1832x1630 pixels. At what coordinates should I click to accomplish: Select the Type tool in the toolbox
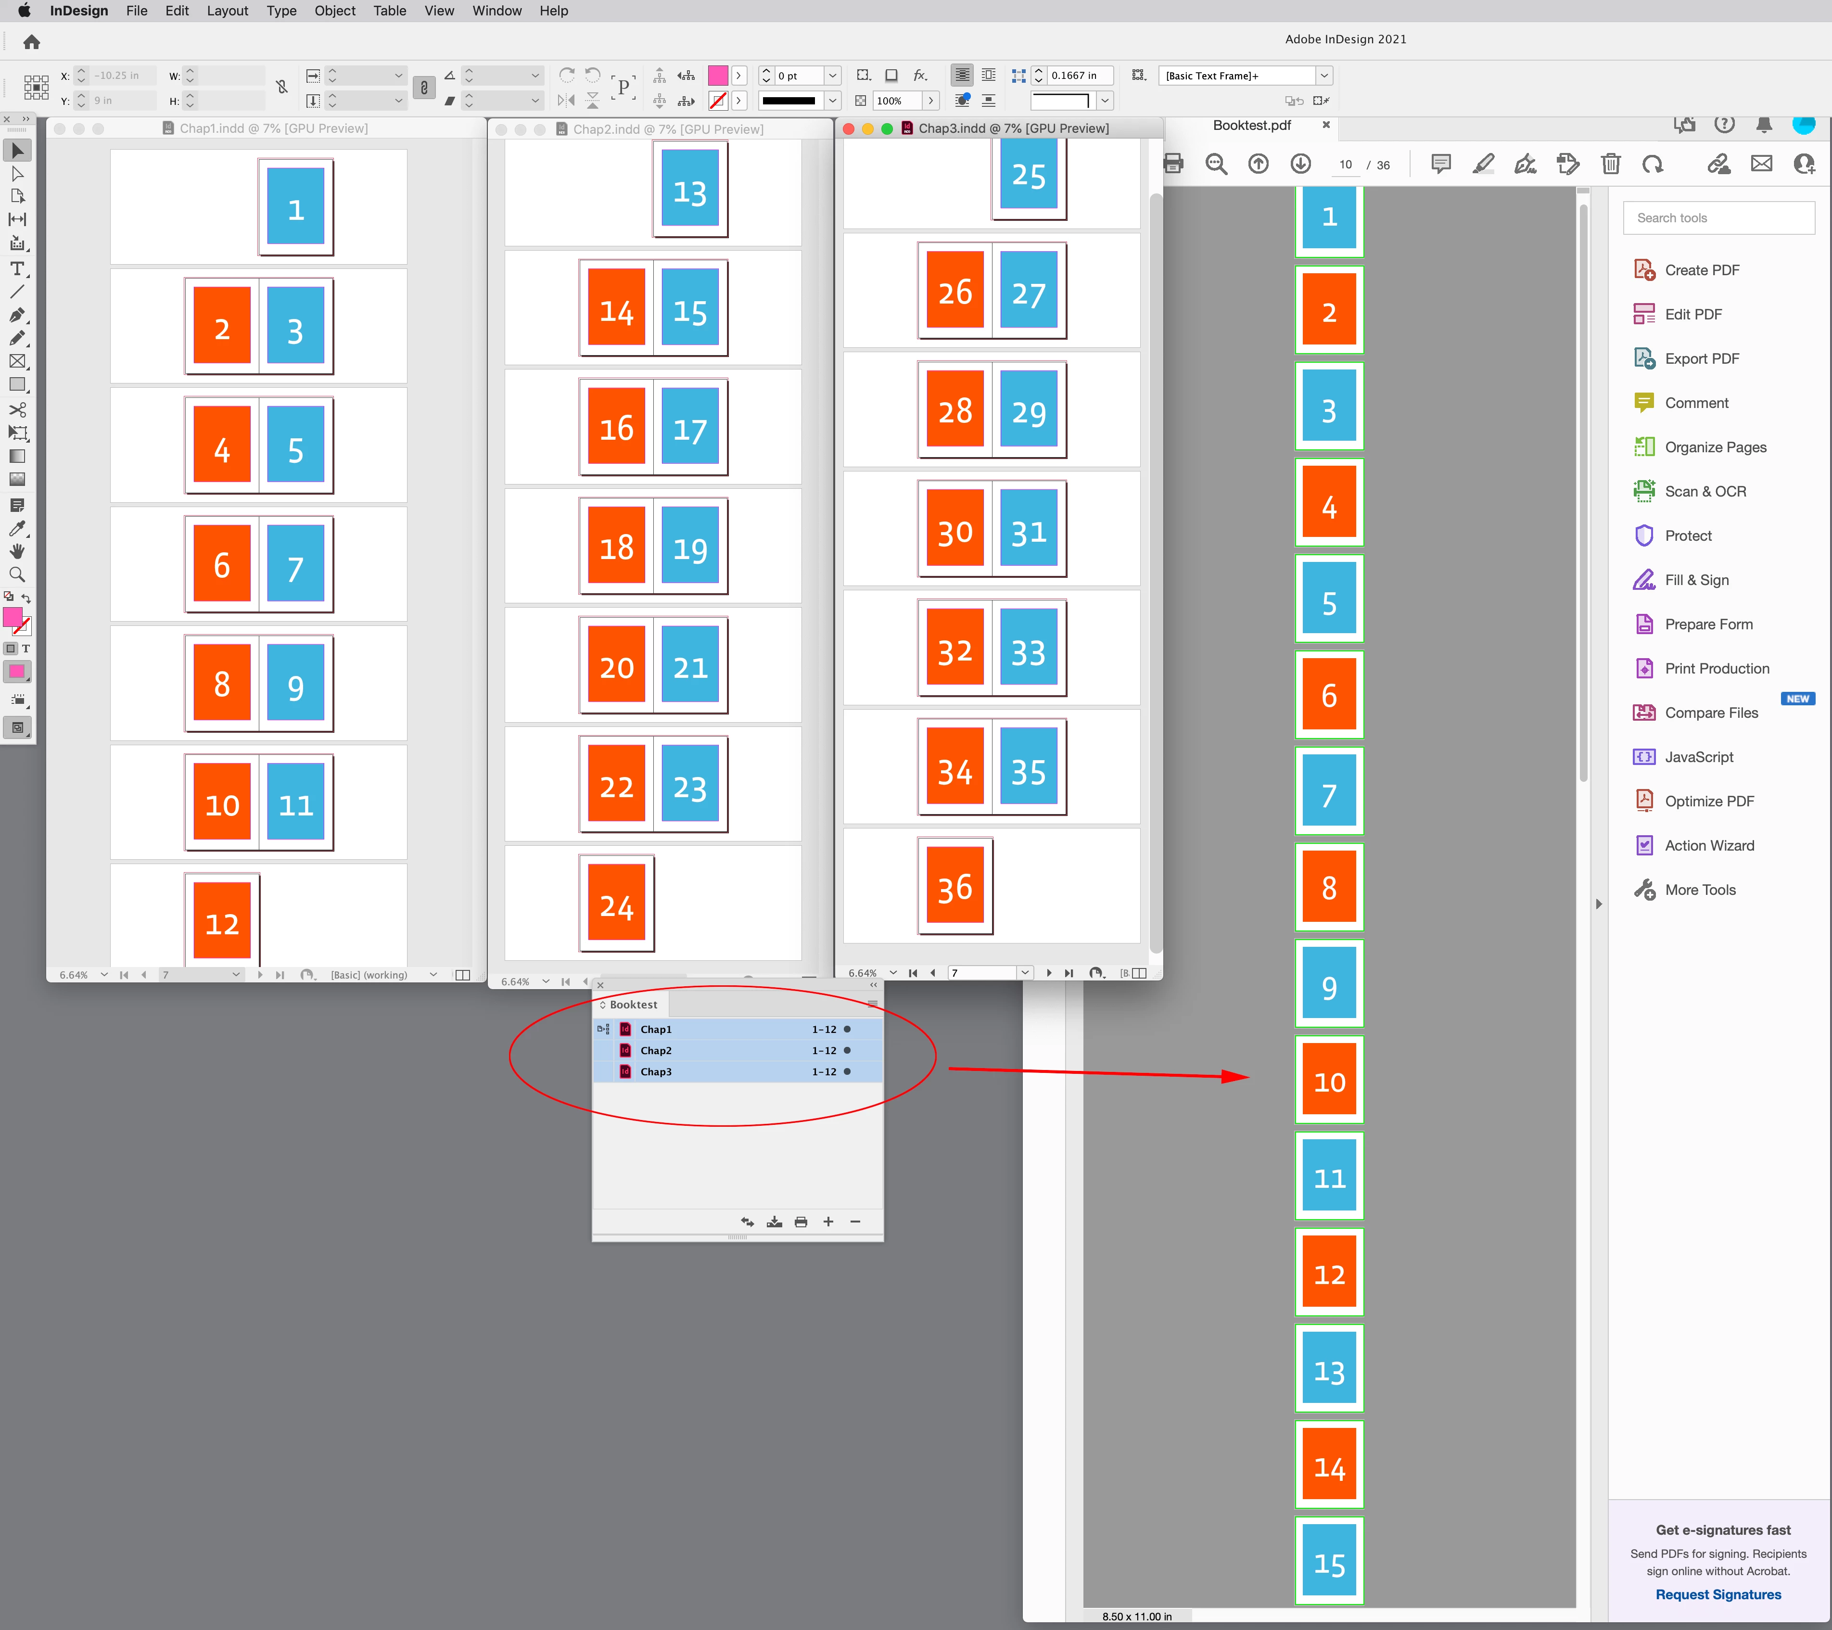tap(17, 268)
